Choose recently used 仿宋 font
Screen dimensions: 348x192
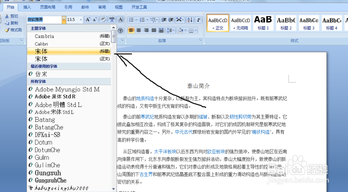(x=69, y=74)
